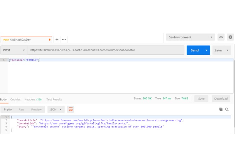The image size is (235, 167).
Task: Save the response
Action: (201, 99)
